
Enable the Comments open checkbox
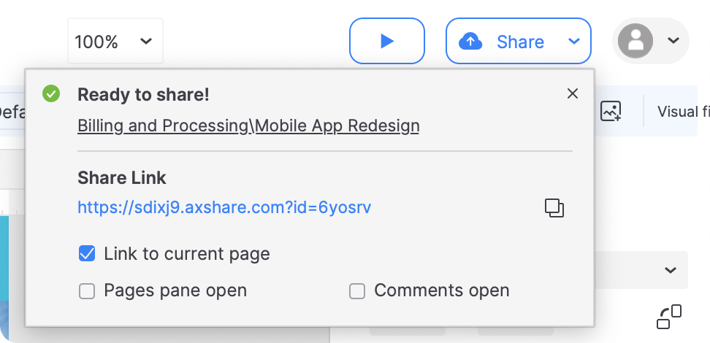[357, 291]
